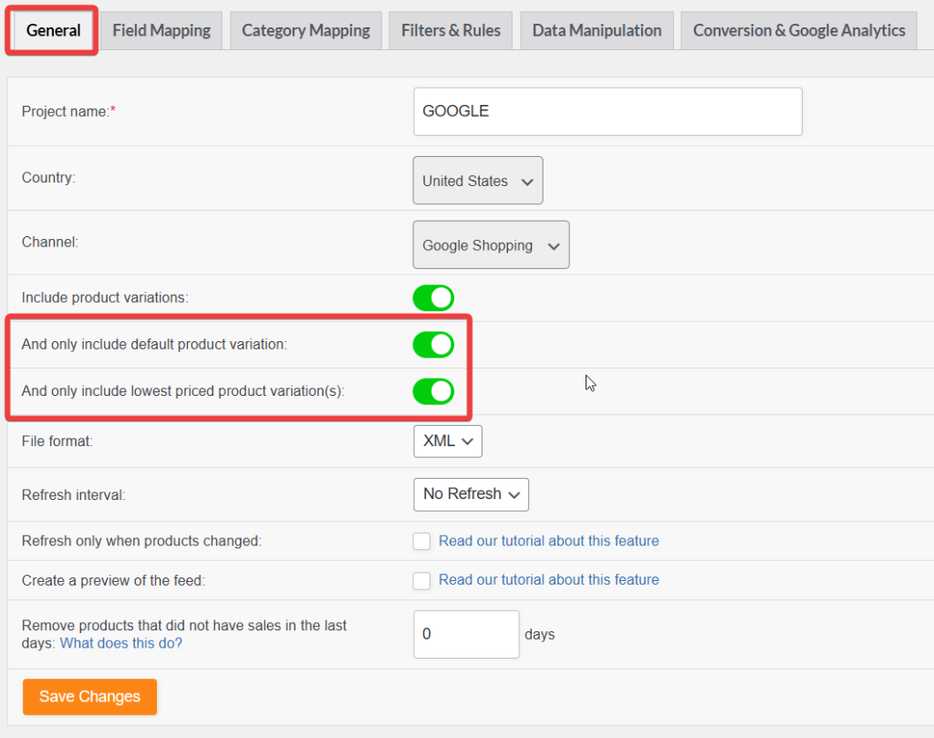This screenshot has width=934, height=738.
Task: Open tutorial link for refresh when products changed
Action: coord(548,541)
